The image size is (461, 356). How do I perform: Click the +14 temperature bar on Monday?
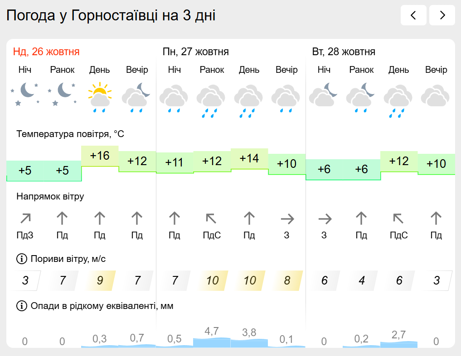point(249,159)
